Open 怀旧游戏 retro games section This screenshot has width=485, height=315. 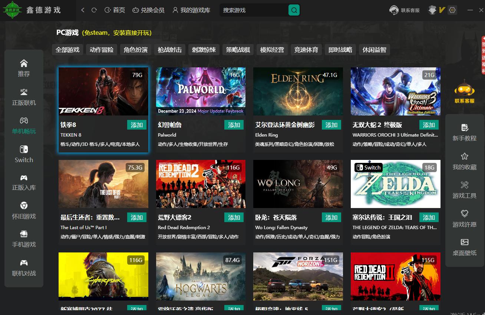tap(24, 211)
